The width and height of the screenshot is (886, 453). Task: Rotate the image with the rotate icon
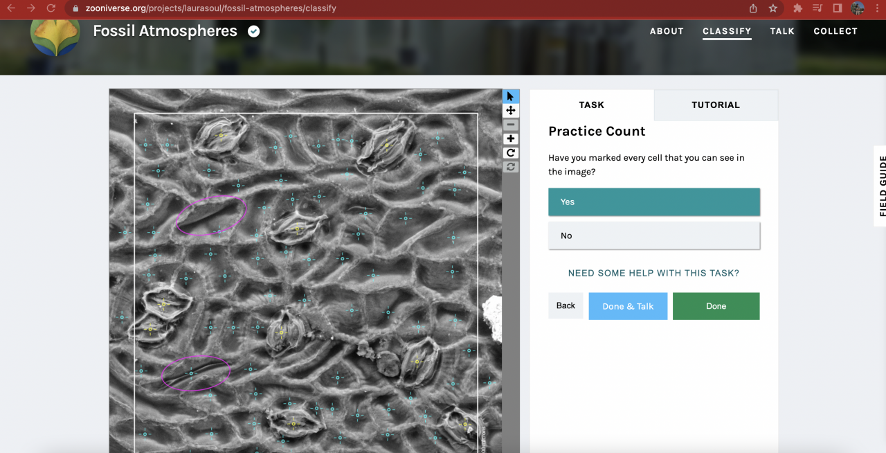(x=511, y=153)
